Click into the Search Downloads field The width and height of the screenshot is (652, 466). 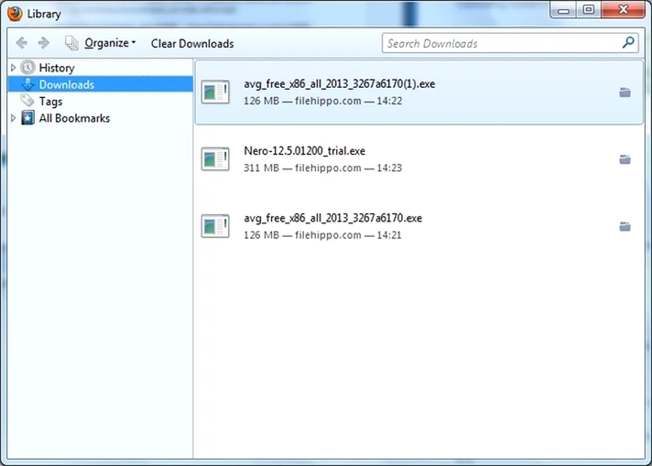coord(499,43)
